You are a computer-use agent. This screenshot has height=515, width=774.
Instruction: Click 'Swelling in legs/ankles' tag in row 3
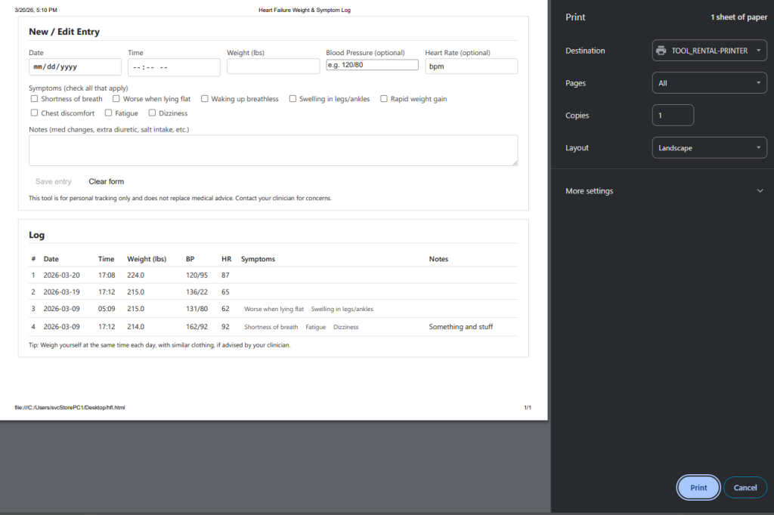342,309
